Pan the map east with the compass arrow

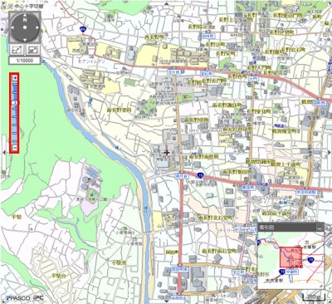[37, 27]
